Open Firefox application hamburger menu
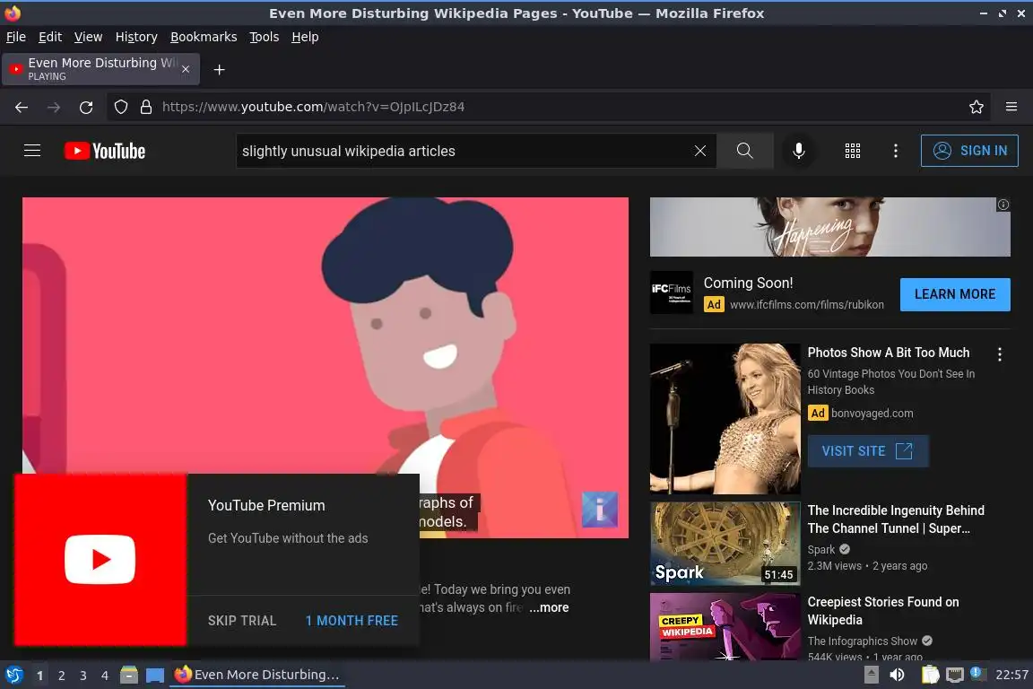1033x689 pixels. [x=1011, y=107]
